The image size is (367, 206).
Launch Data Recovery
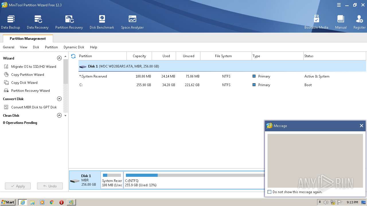(x=38, y=22)
